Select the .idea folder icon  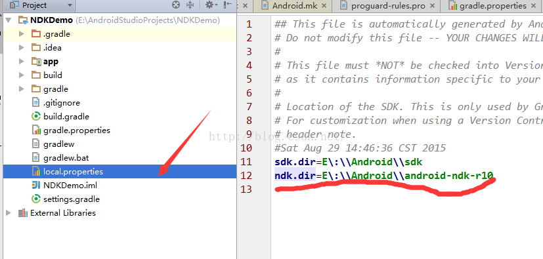(x=36, y=48)
